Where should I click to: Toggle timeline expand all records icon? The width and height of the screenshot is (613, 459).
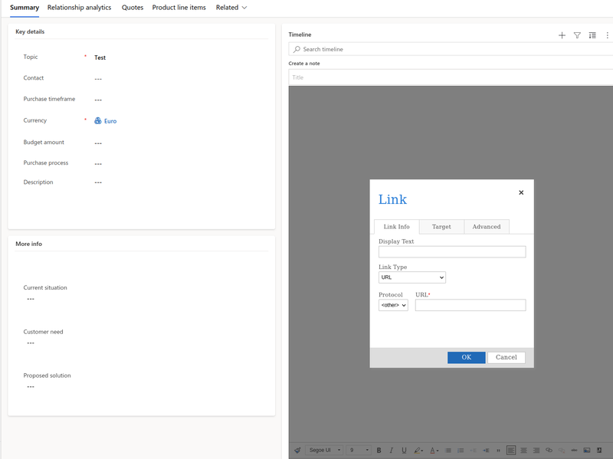(592, 35)
